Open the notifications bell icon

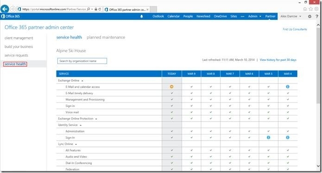pos(141,16)
